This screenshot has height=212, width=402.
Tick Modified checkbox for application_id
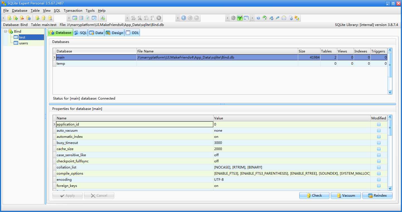pyautogui.click(x=379, y=124)
